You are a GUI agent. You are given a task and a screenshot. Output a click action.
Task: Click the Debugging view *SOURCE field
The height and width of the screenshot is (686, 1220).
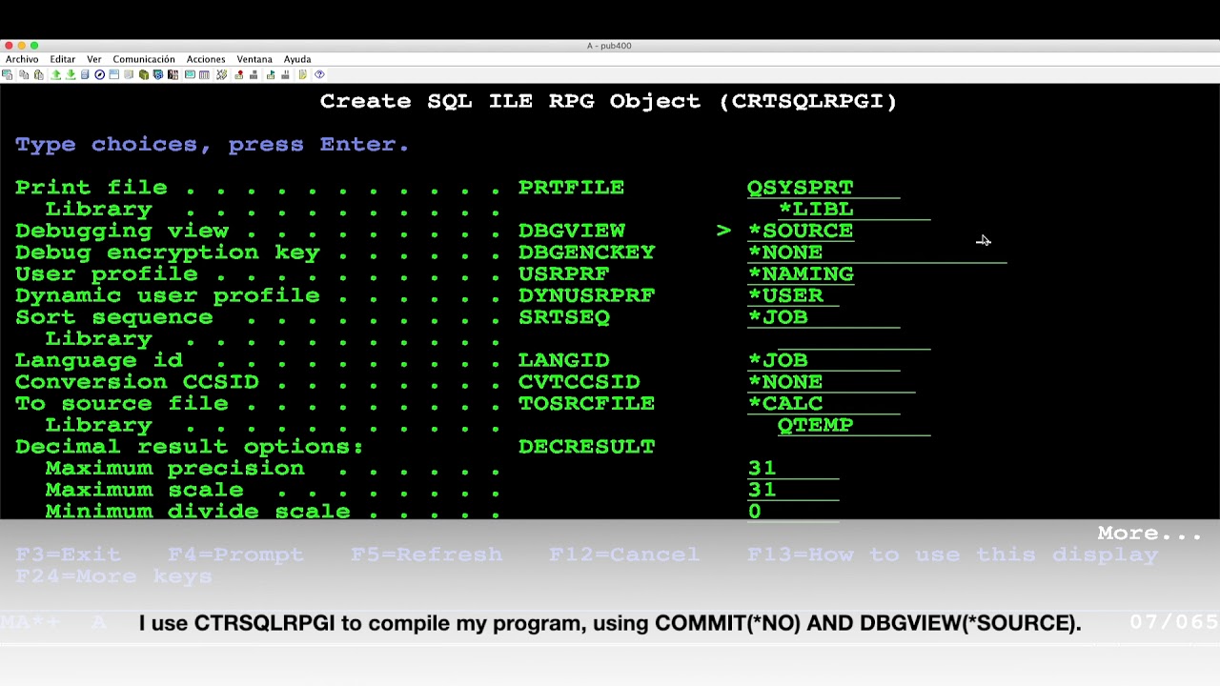click(801, 231)
